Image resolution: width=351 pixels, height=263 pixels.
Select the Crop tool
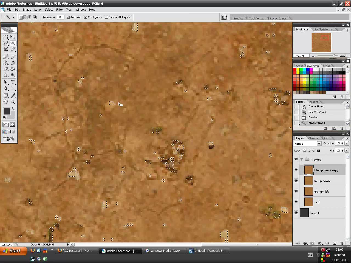(x=6, y=49)
